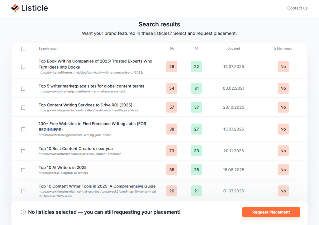319x225 pixels.
Task: Check the Top Book Writing Companies of 2025 listicle
Action: click(x=23, y=66)
